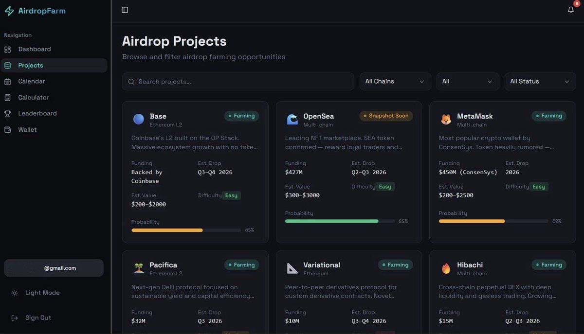Click OpenSea Snapshot Soon badge
The width and height of the screenshot is (584, 334).
pos(386,116)
